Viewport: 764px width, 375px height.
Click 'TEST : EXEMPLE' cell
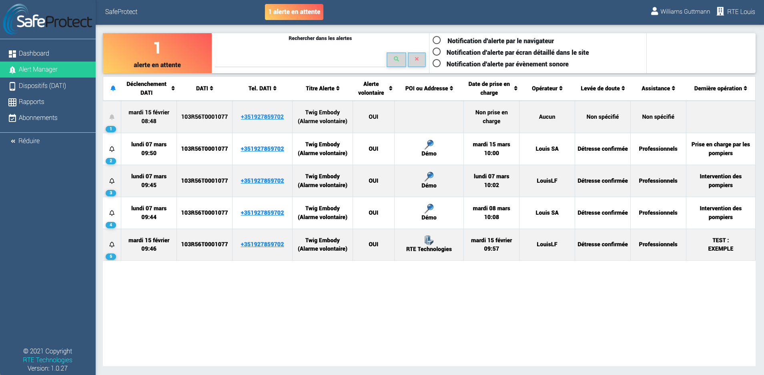tap(721, 244)
